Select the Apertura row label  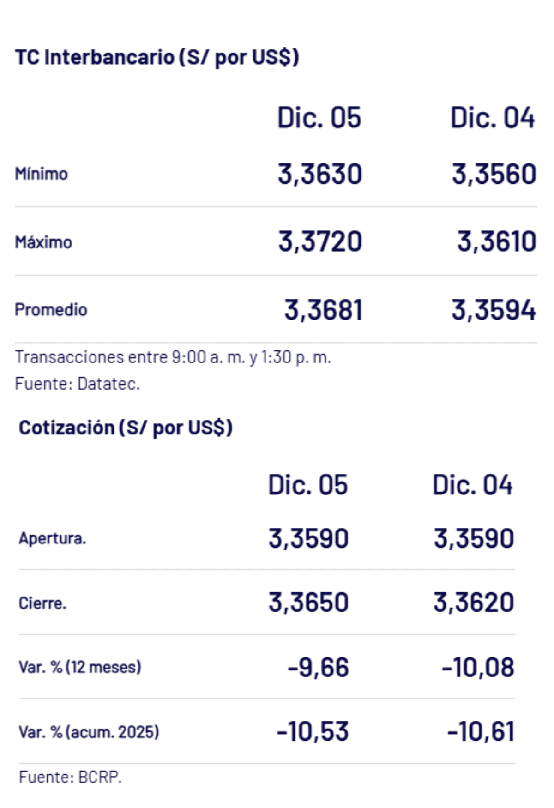(53, 538)
